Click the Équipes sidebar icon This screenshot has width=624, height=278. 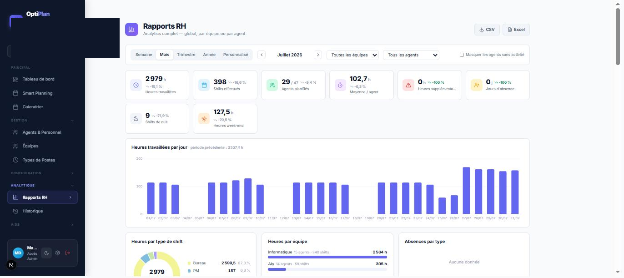click(16, 146)
